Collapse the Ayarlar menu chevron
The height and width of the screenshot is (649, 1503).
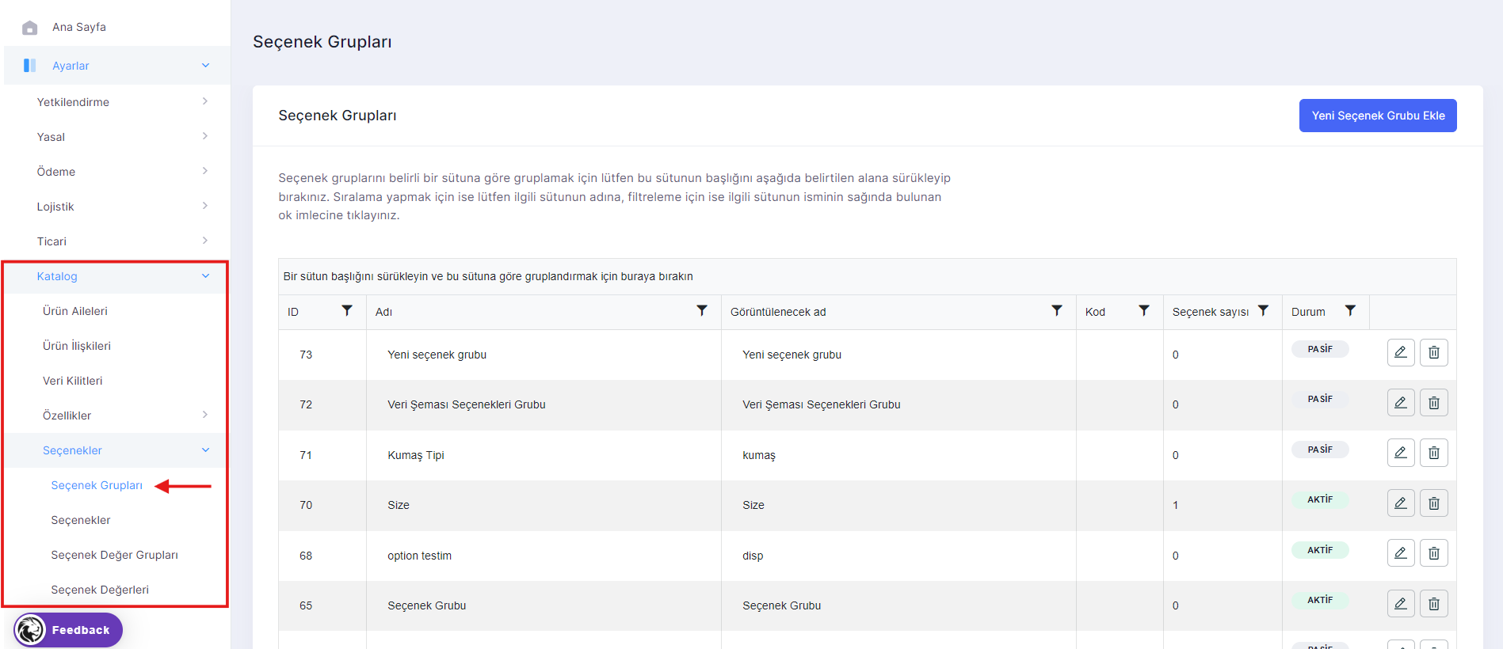205,66
